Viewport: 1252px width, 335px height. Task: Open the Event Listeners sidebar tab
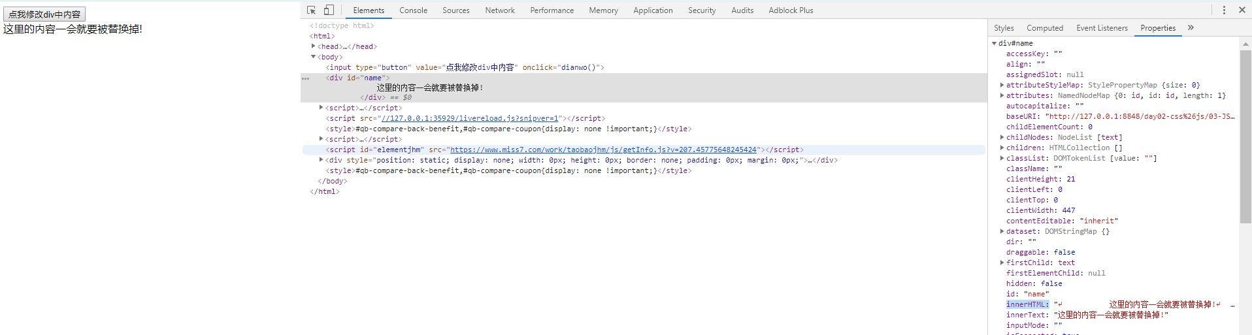pos(1102,28)
